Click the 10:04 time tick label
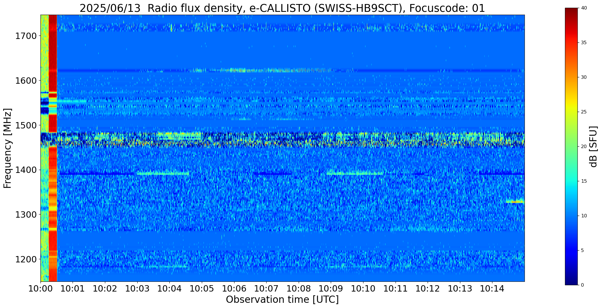This screenshot has height=308, width=602. point(169,289)
